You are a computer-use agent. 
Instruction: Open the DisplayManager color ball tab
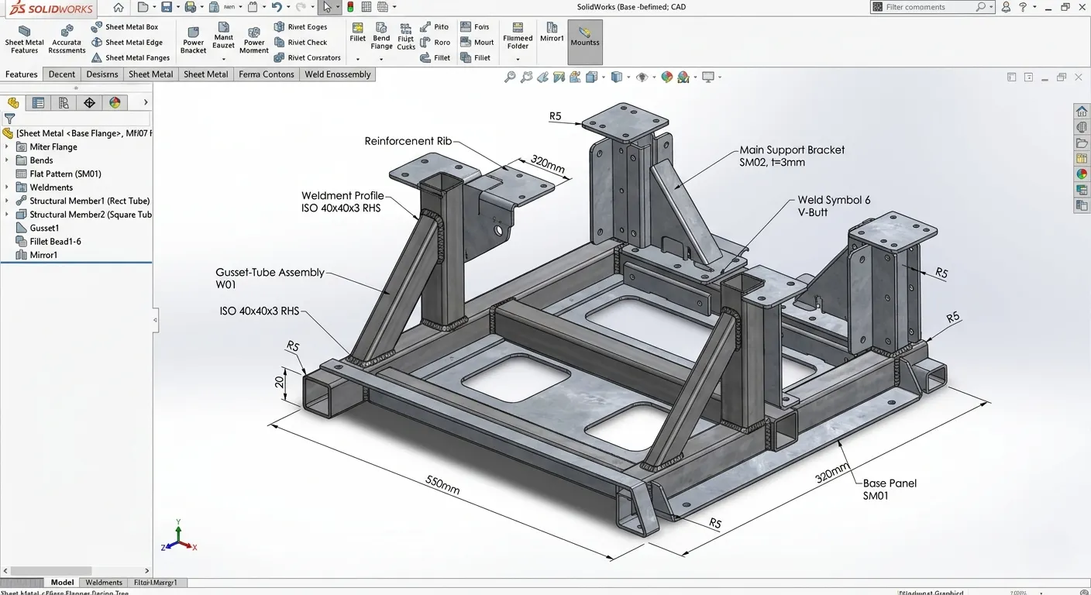[x=115, y=102]
